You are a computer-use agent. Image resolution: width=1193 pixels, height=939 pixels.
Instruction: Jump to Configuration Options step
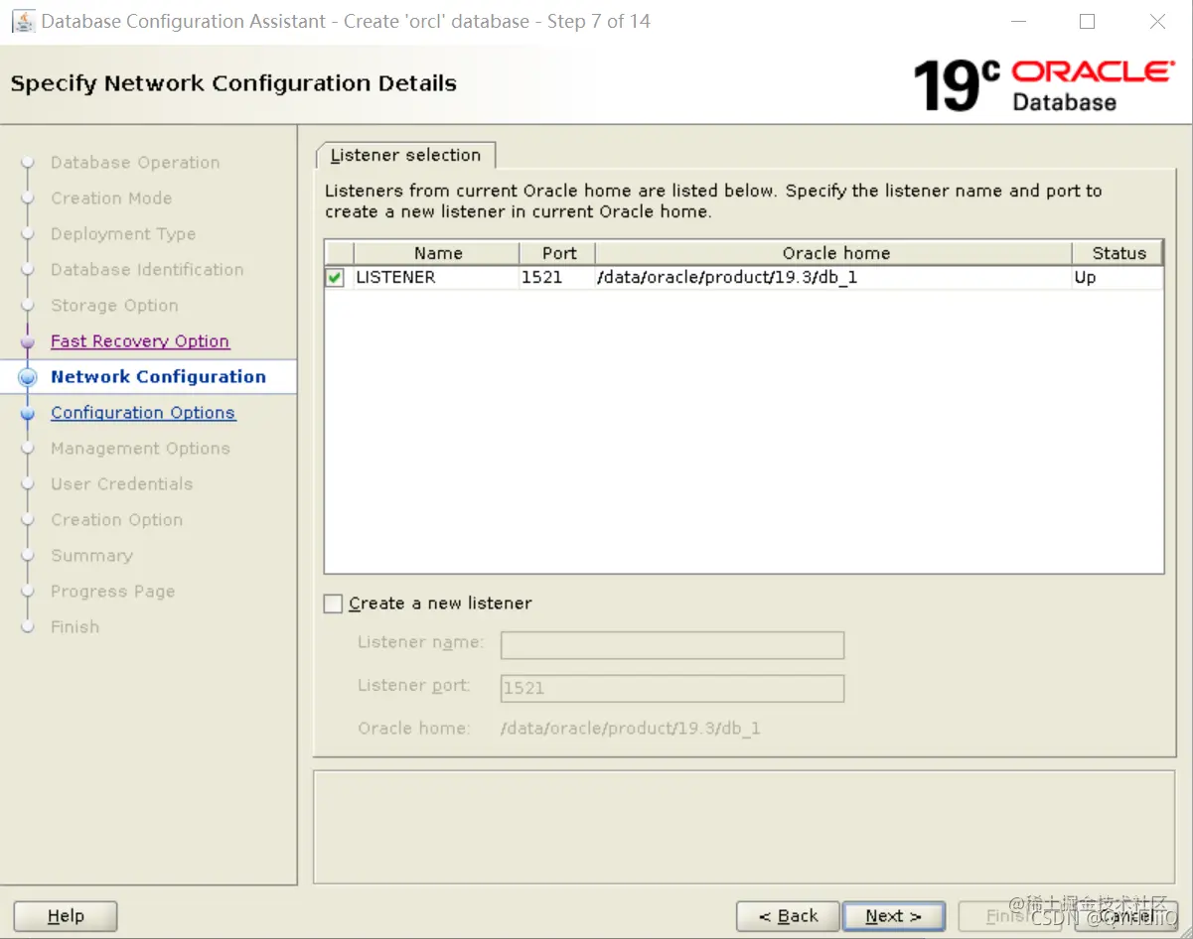coord(143,413)
